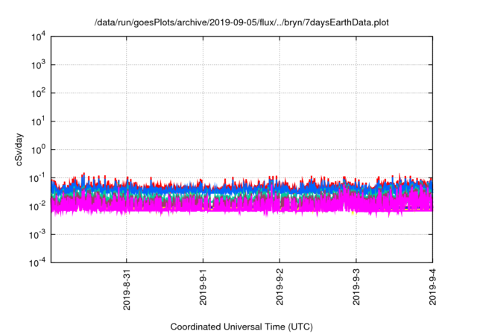
Task: Click the y-axis tick label 10^3
Action: [x=38, y=65]
